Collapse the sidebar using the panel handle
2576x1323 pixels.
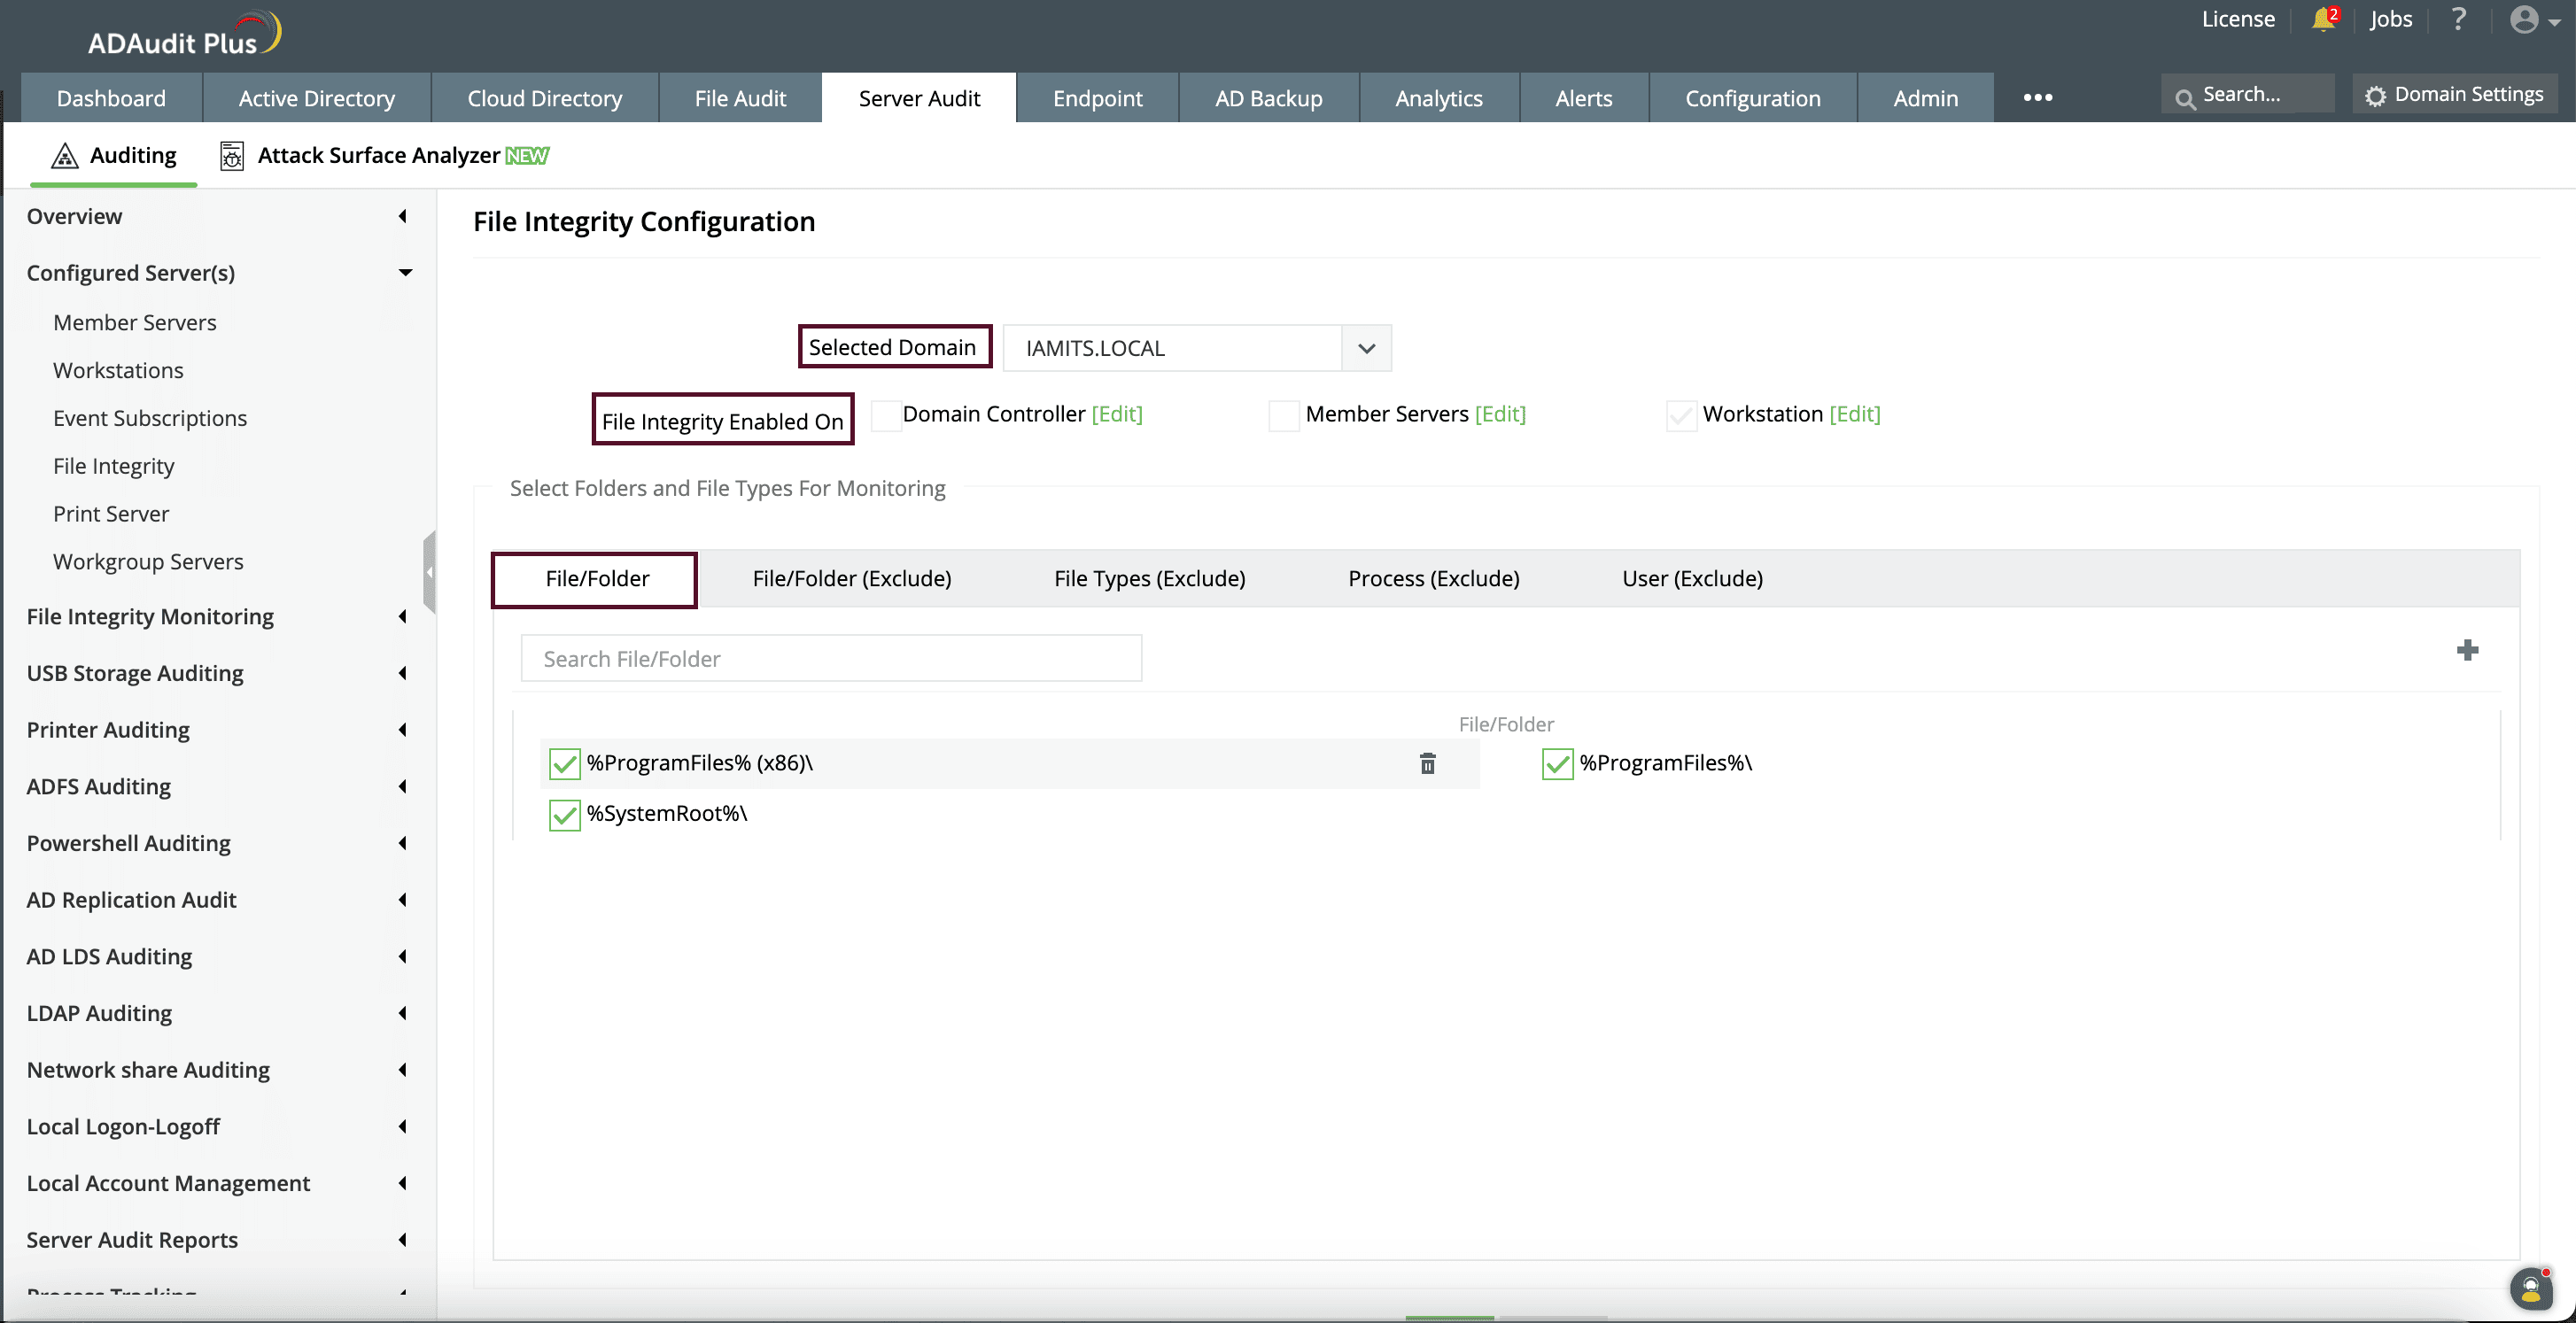[x=430, y=572]
